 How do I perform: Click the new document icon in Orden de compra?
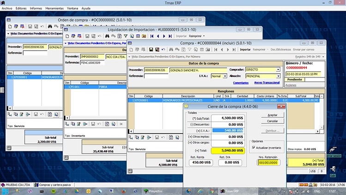(11, 26)
